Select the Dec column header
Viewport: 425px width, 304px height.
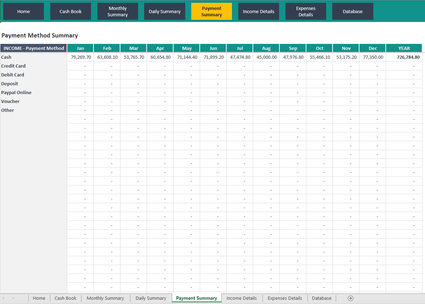pos(373,48)
